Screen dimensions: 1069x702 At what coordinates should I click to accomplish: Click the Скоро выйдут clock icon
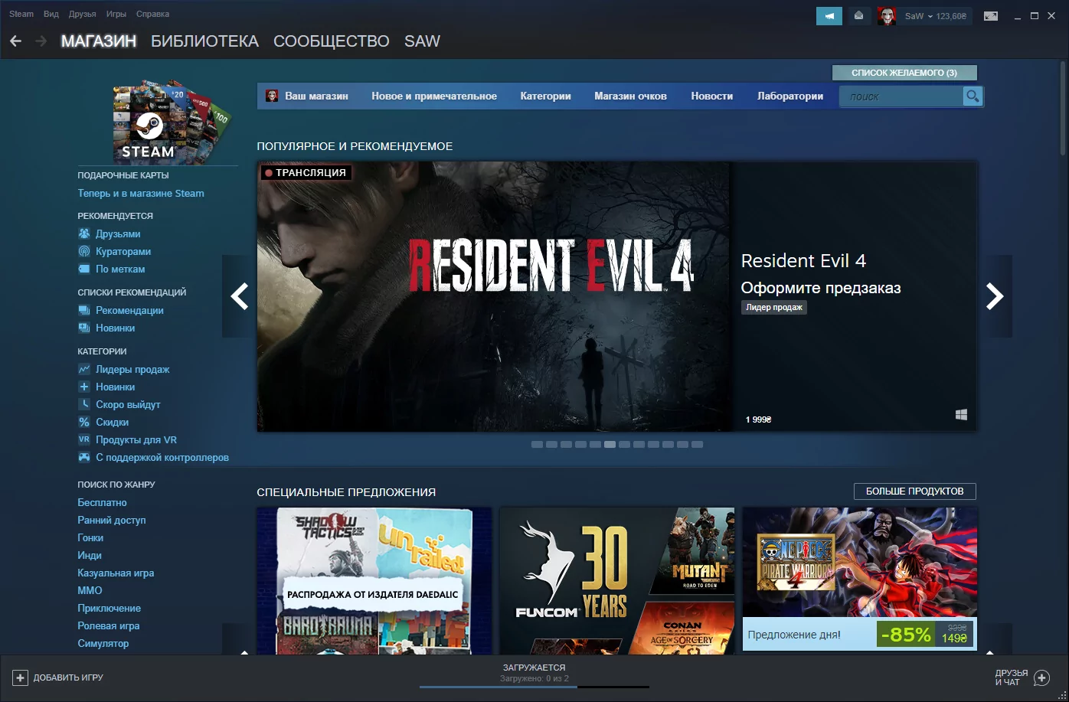(84, 404)
